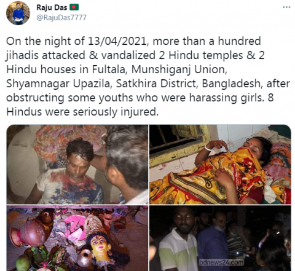This screenshot has height=271, width=295.
Task: Click 'Shyamnagar Upazila' in the tweet text
Action: tap(58, 84)
